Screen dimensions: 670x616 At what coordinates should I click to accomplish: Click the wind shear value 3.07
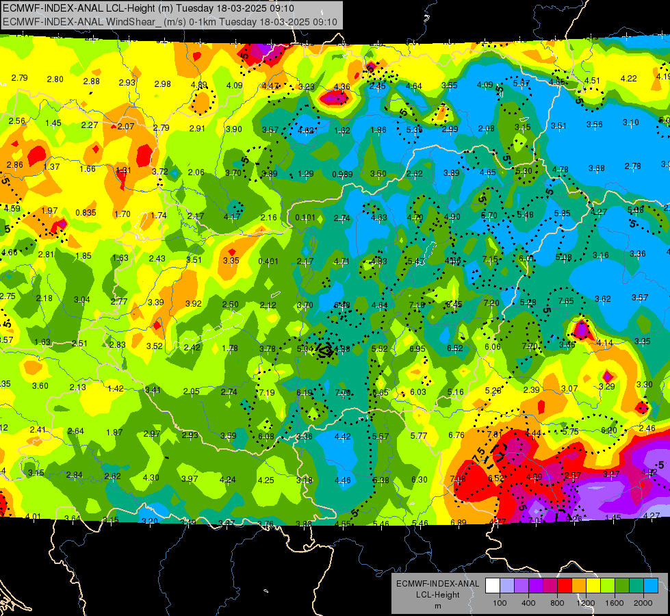pyautogui.click(x=569, y=389)
